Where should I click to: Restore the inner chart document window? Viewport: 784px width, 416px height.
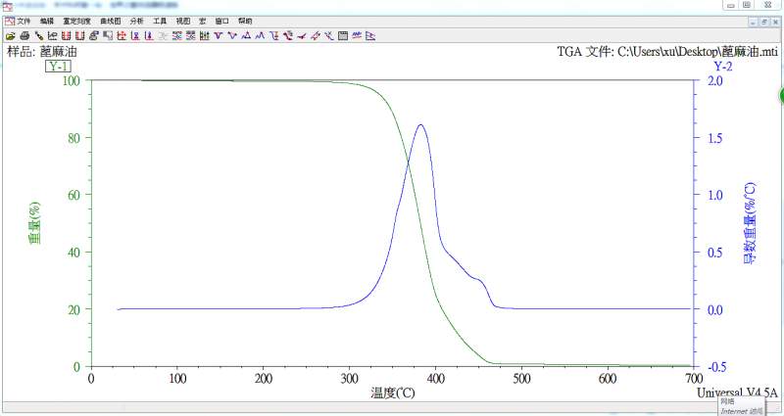pos(764,22)
